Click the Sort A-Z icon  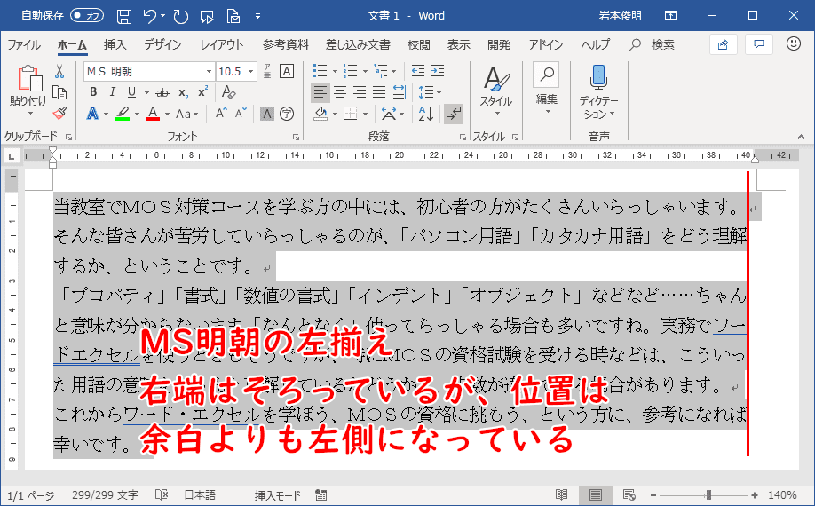pyautogui.click(x=425, y=114)
